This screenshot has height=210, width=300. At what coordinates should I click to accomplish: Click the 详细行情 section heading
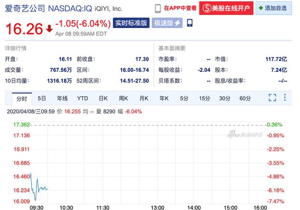[16, 48]
